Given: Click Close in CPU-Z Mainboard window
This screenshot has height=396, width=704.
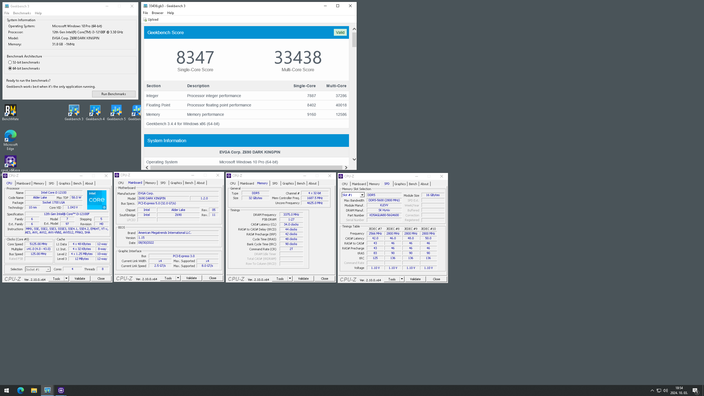Looking at the screenshot, I should point(213,278).
